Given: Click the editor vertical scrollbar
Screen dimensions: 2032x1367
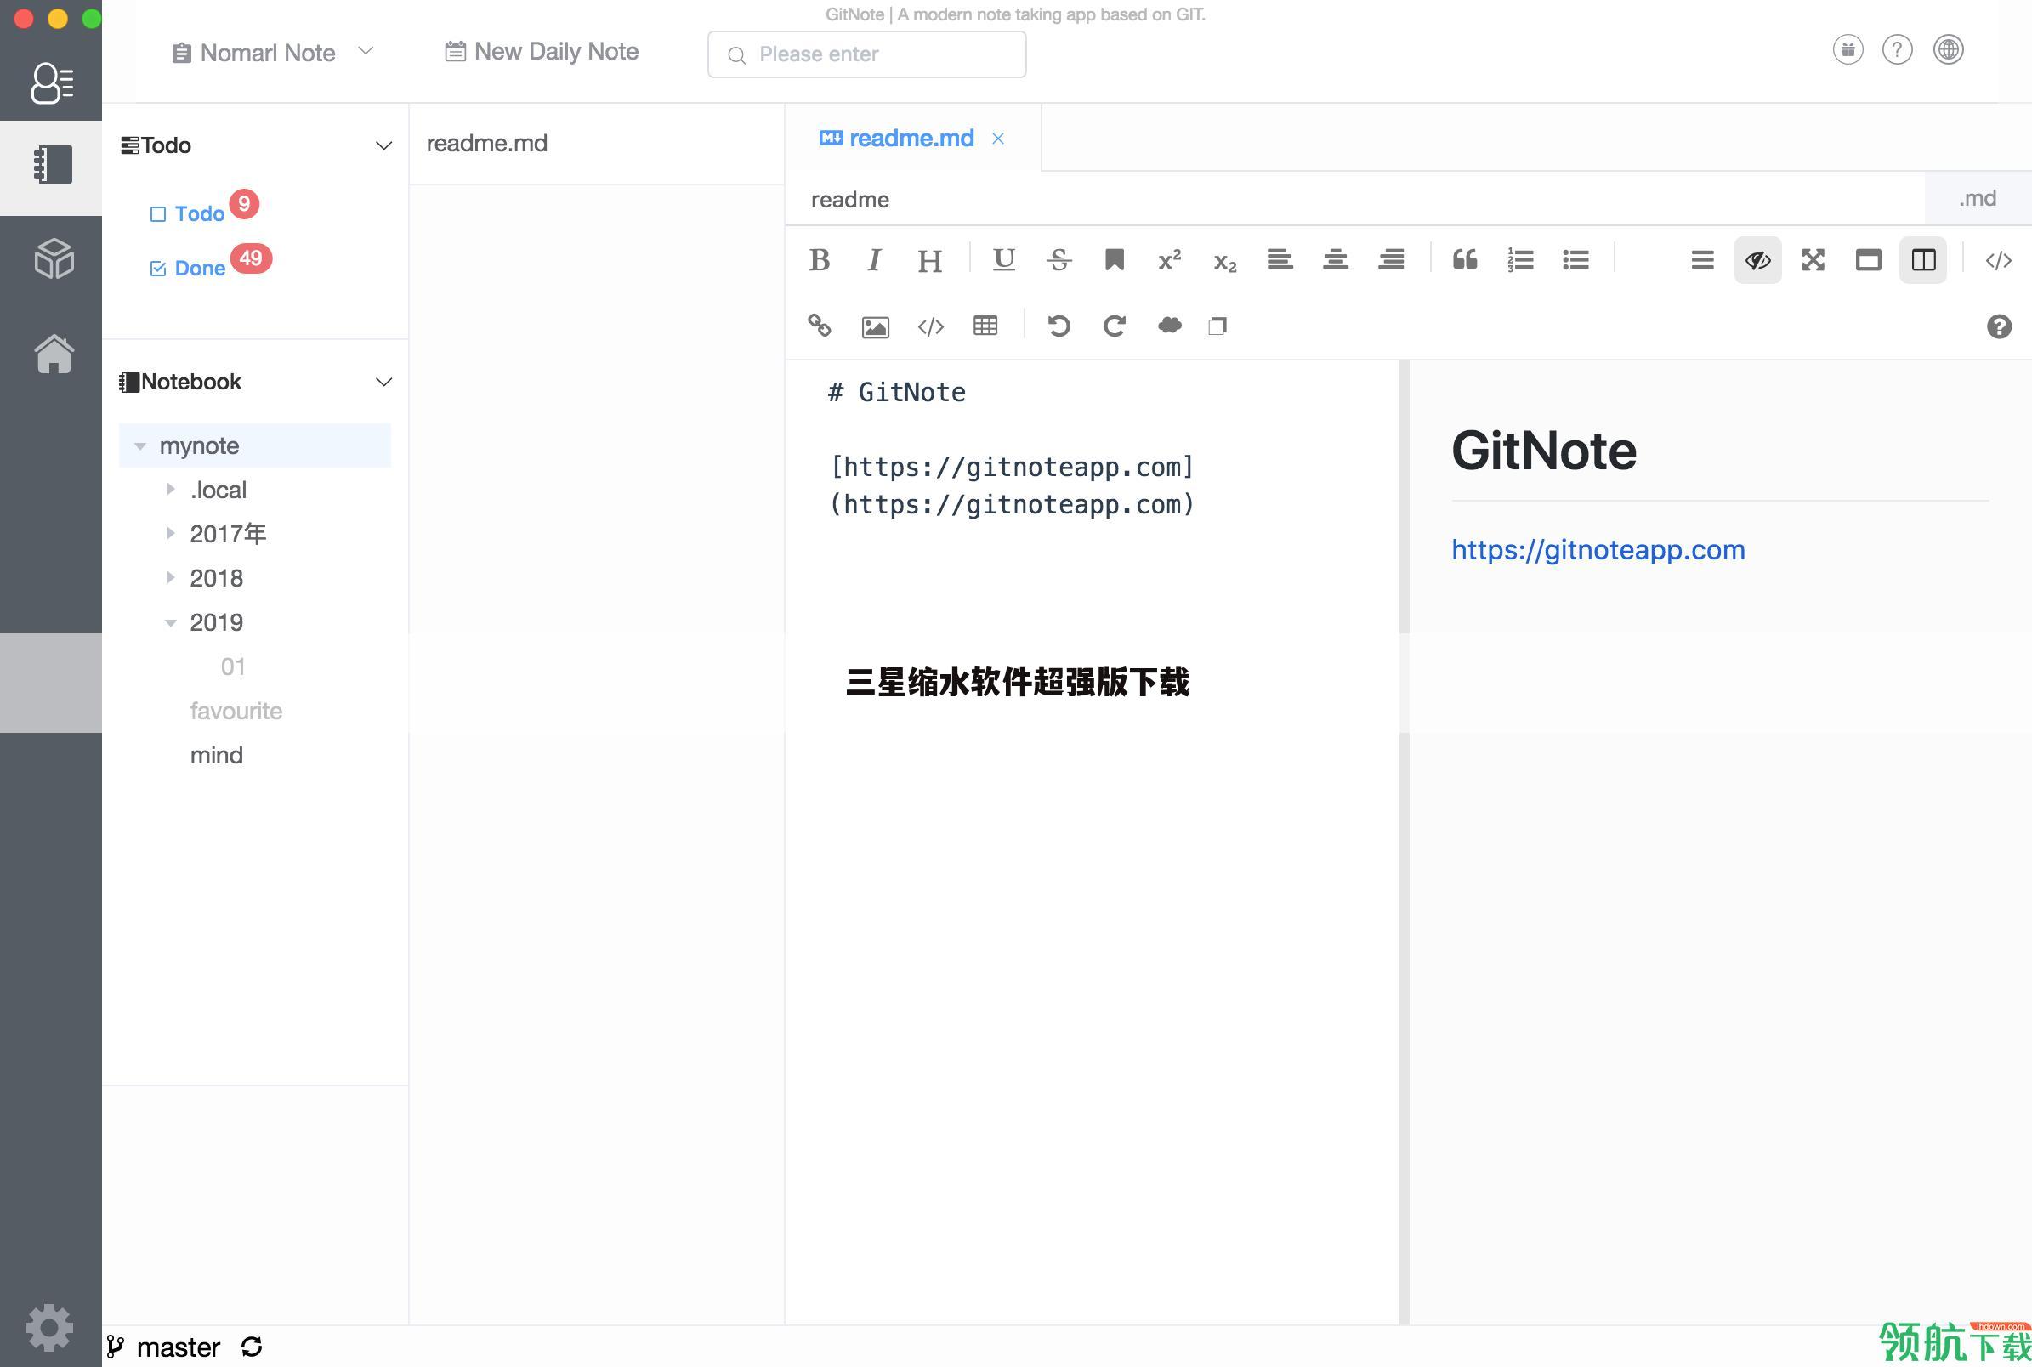Looking at the screenshot, I should point(1405,842).
